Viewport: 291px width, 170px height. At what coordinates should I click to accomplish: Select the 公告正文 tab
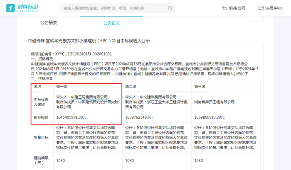click(111, 22)
